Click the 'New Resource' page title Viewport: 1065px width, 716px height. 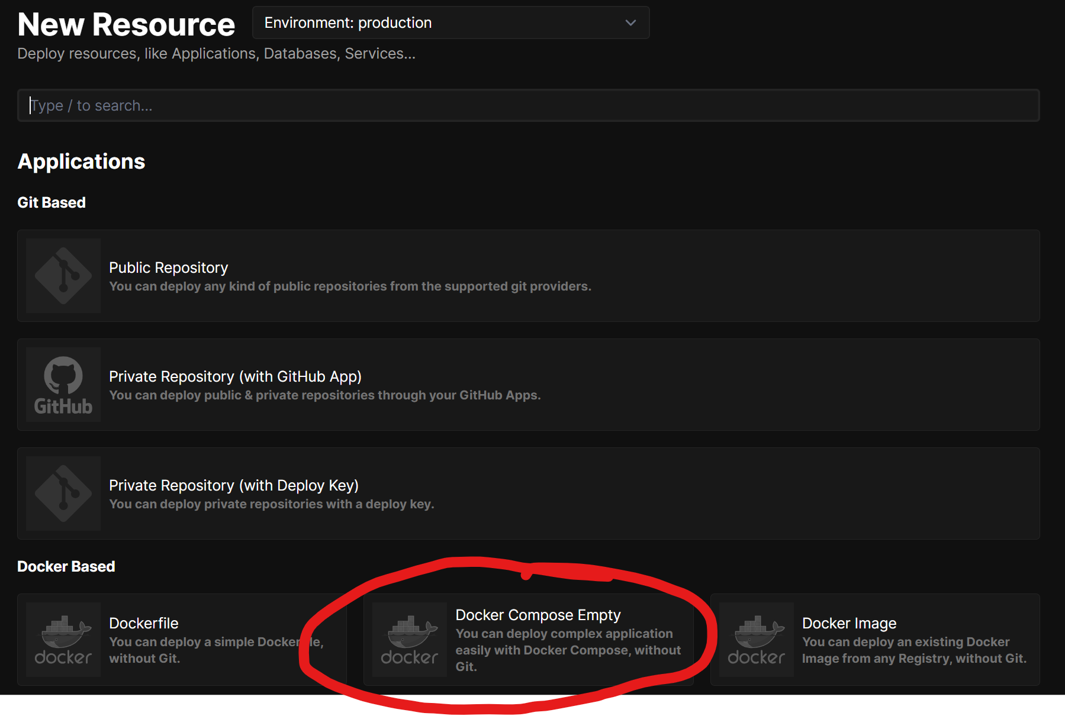coord(126,24)
